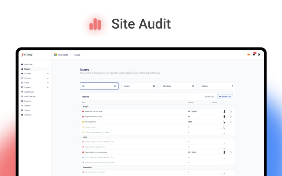Click HTTPS page links to HTTP image row
Image resolution: width=282 pixels, height=176 pixels.
coord(158,132)
